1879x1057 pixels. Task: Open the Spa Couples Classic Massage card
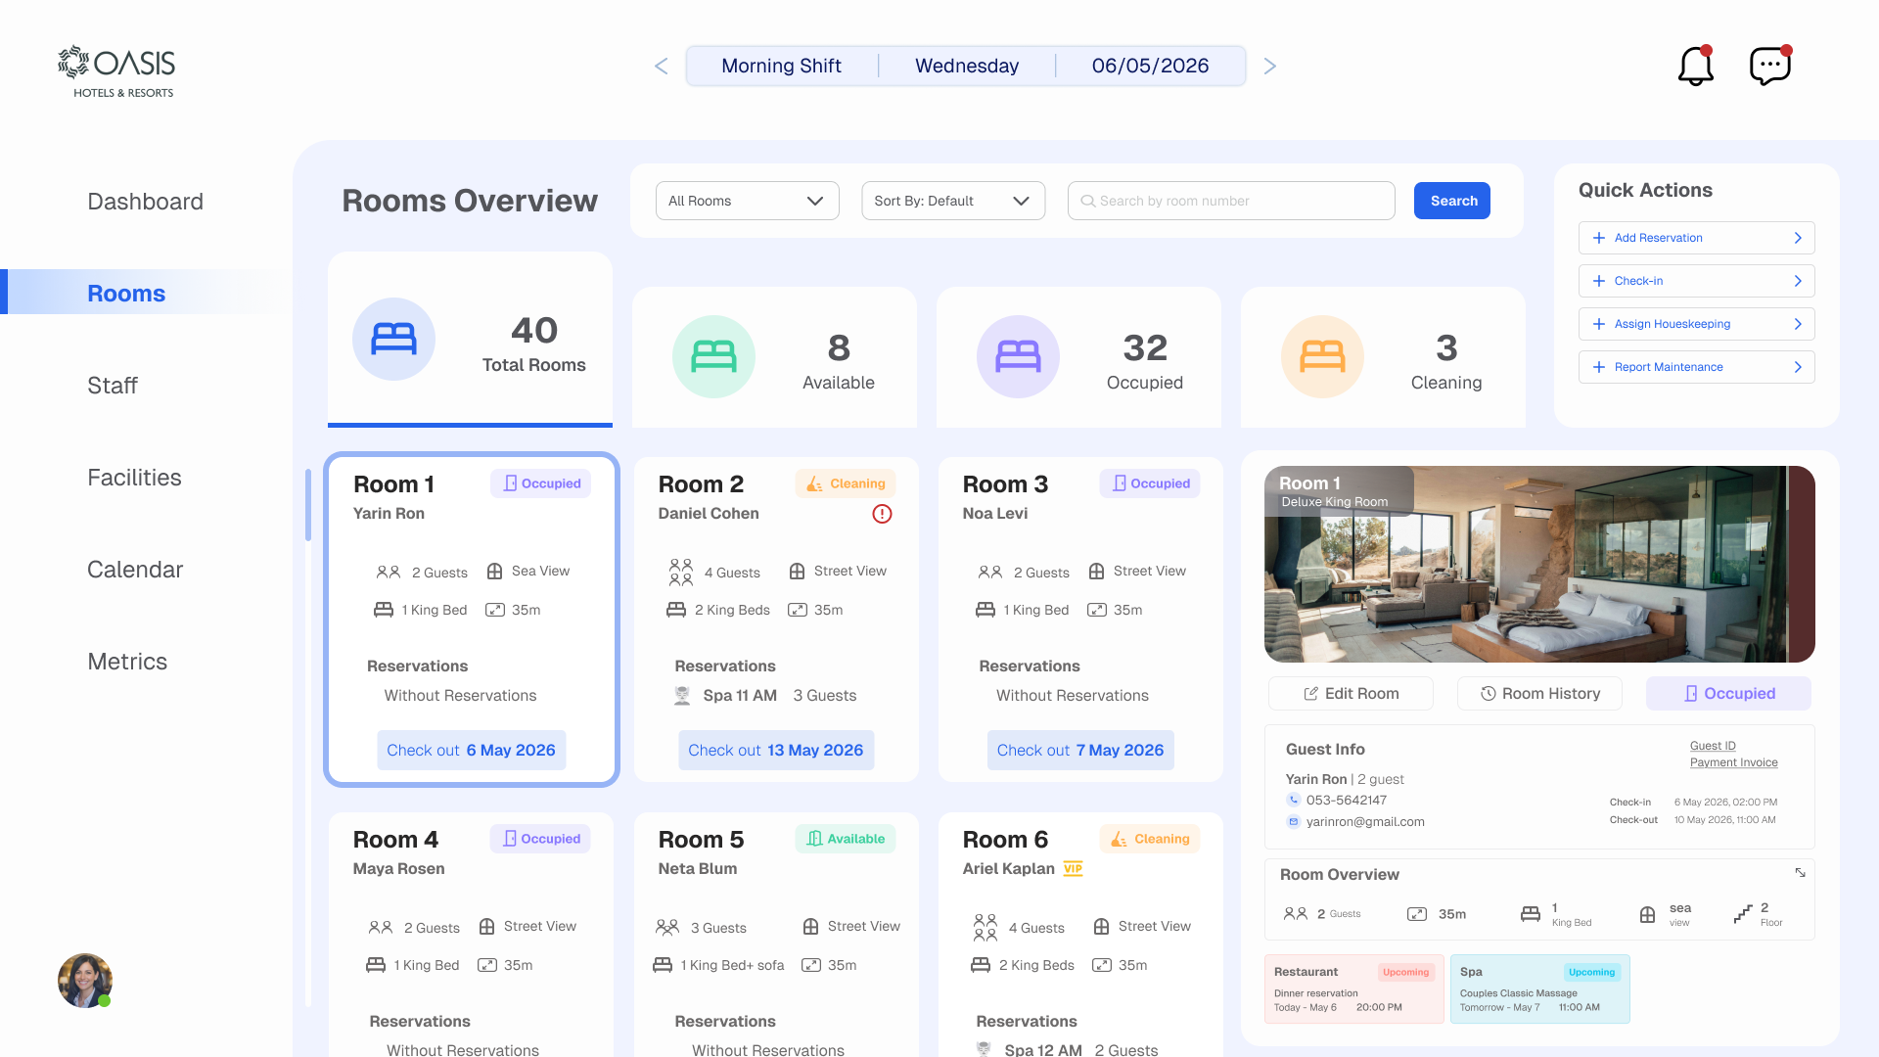point(1539,988)
